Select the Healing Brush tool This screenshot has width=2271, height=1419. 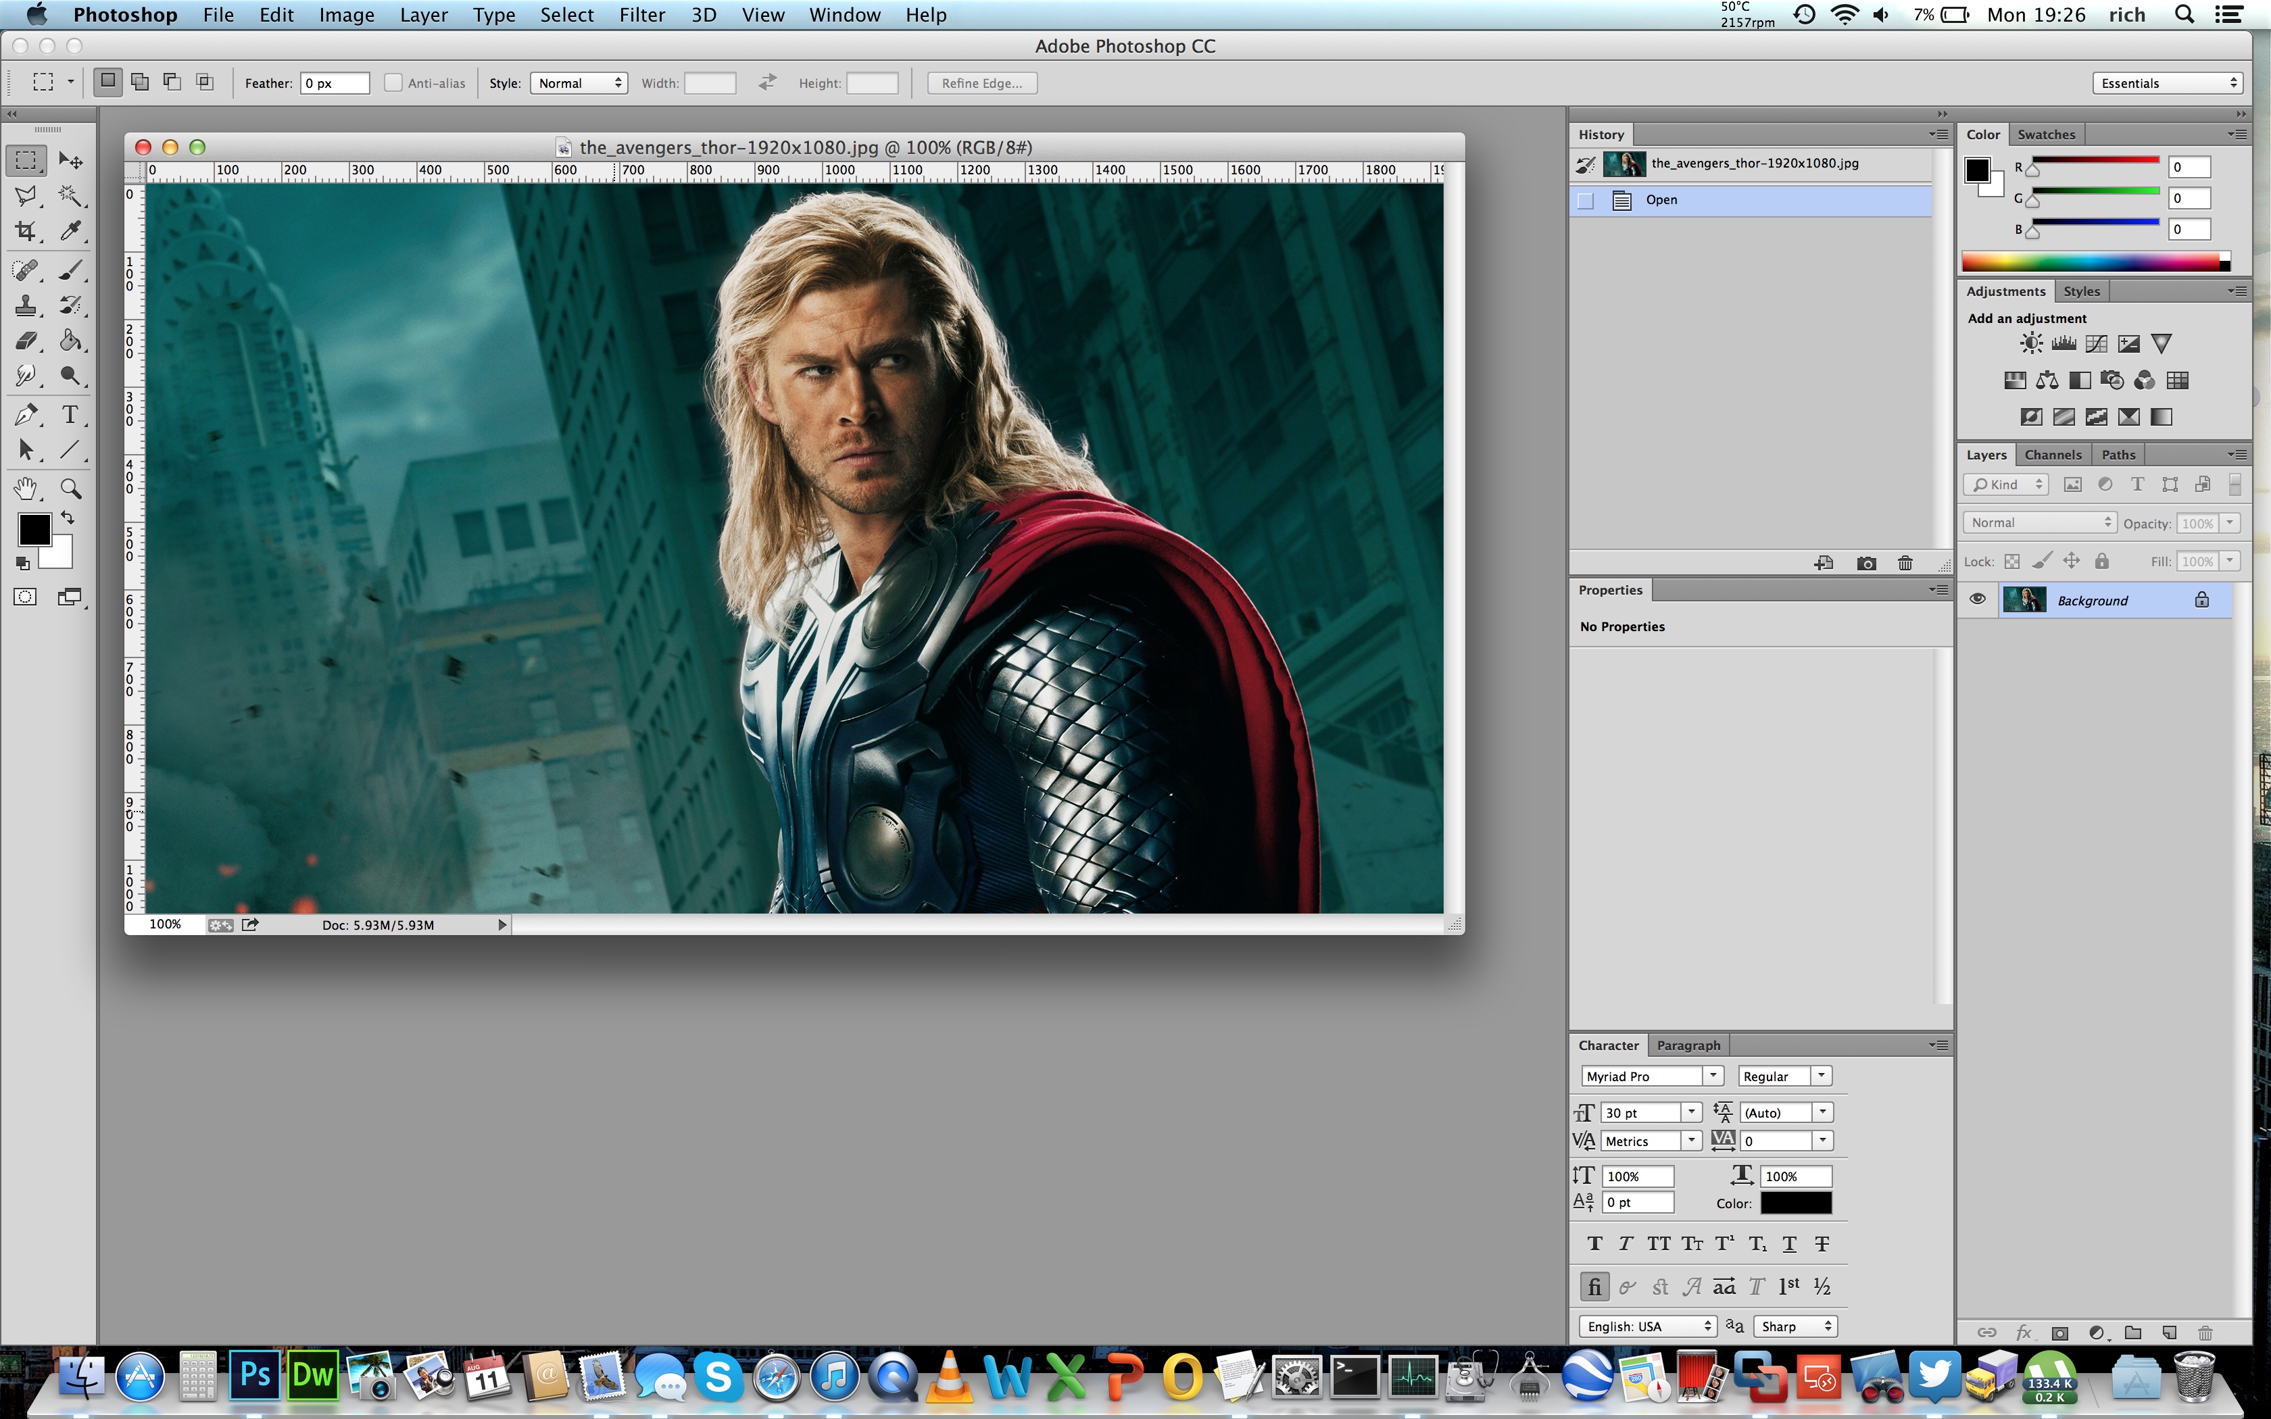(25, 270)
